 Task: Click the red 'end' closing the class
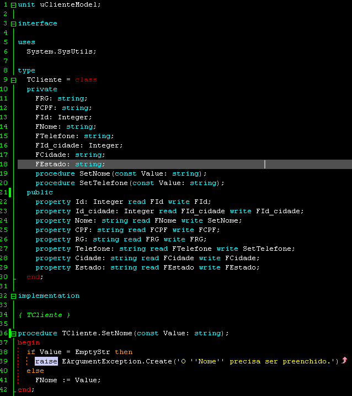pos(33,277)
